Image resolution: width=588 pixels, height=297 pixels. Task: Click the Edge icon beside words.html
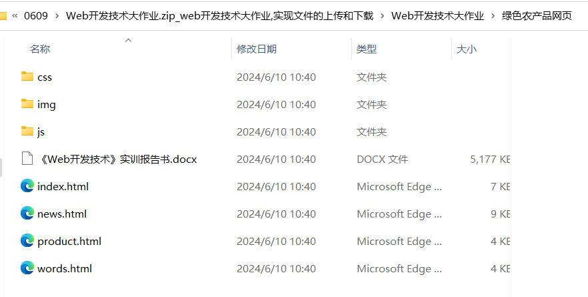tap(27, 268)
